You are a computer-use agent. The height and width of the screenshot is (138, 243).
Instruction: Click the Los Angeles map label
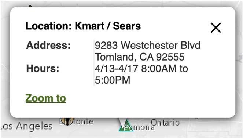pyautogui.click(x=26, y=126)
